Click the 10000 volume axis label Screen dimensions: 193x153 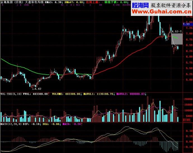point(188,111)
